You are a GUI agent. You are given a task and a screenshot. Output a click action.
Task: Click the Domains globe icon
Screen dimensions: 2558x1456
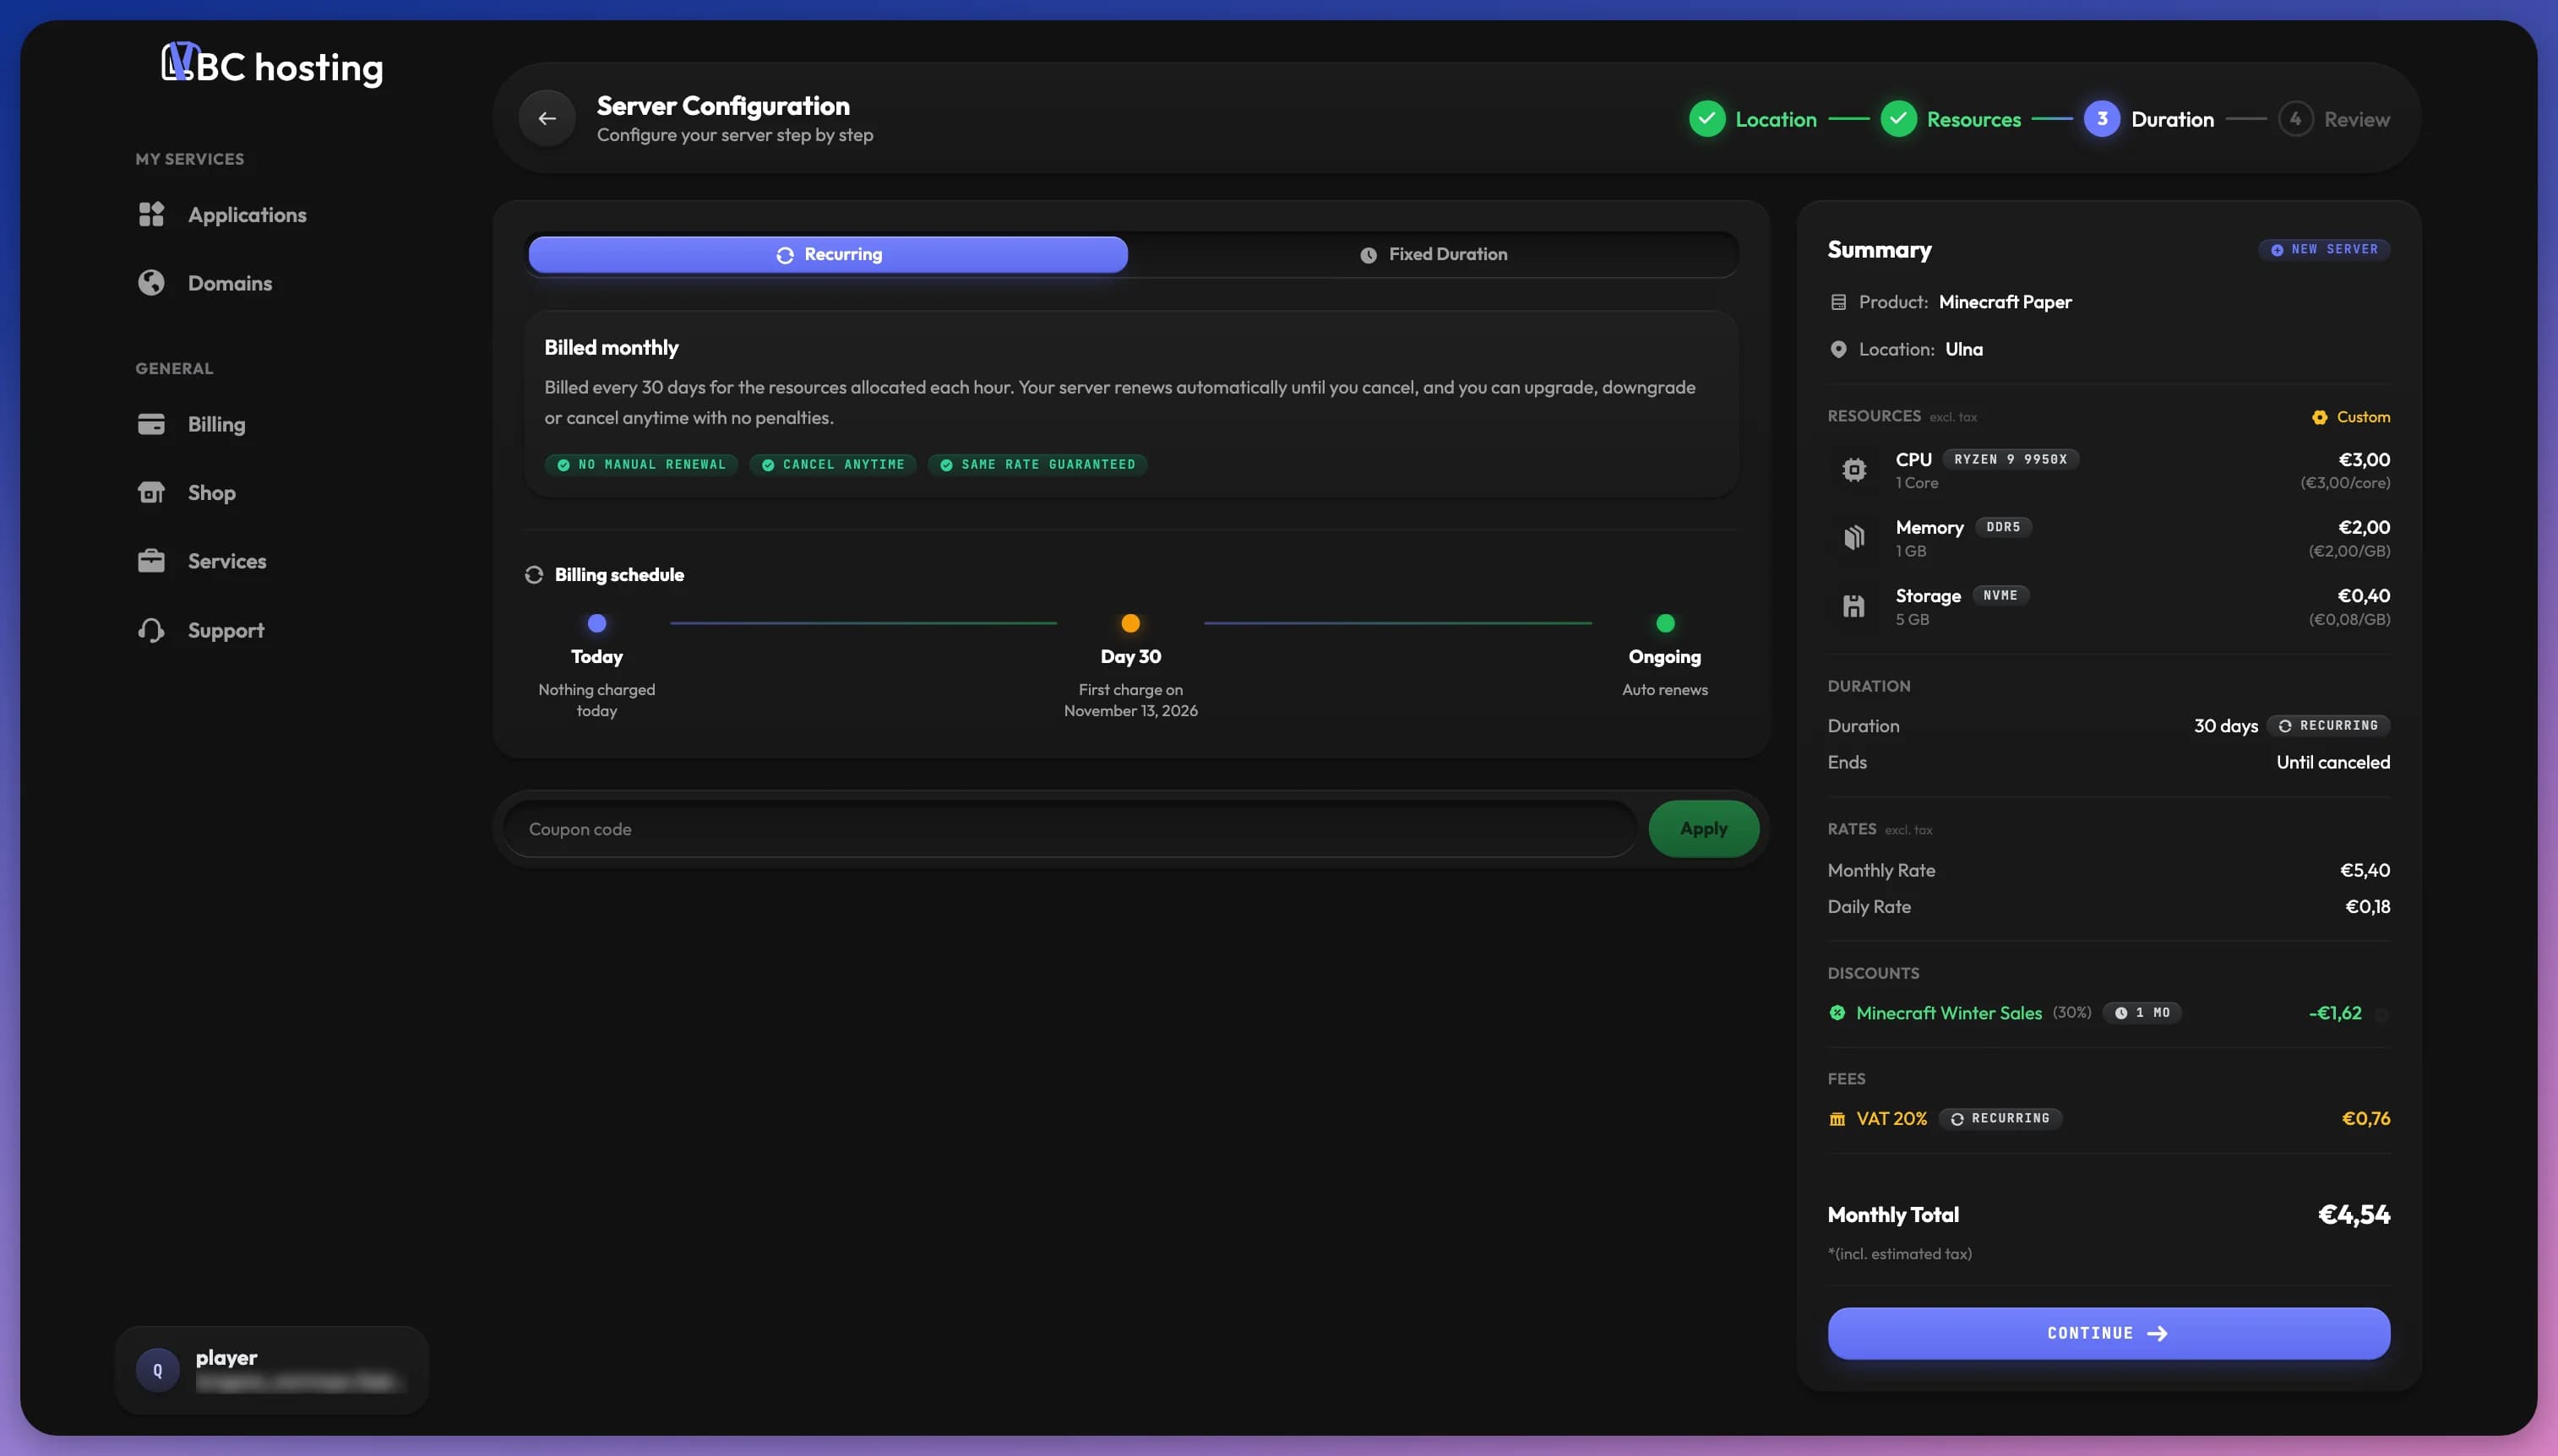pyautogui.click(x=151, y=283)
